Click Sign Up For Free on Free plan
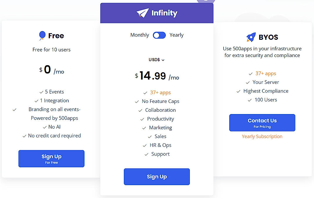Image resolution: width=314 pixels, height=198 pixels. (x=51, y=159)
